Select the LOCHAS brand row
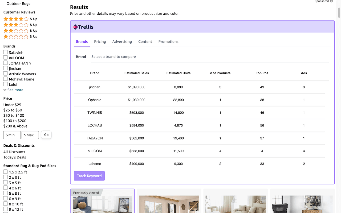 coord(199,125)
